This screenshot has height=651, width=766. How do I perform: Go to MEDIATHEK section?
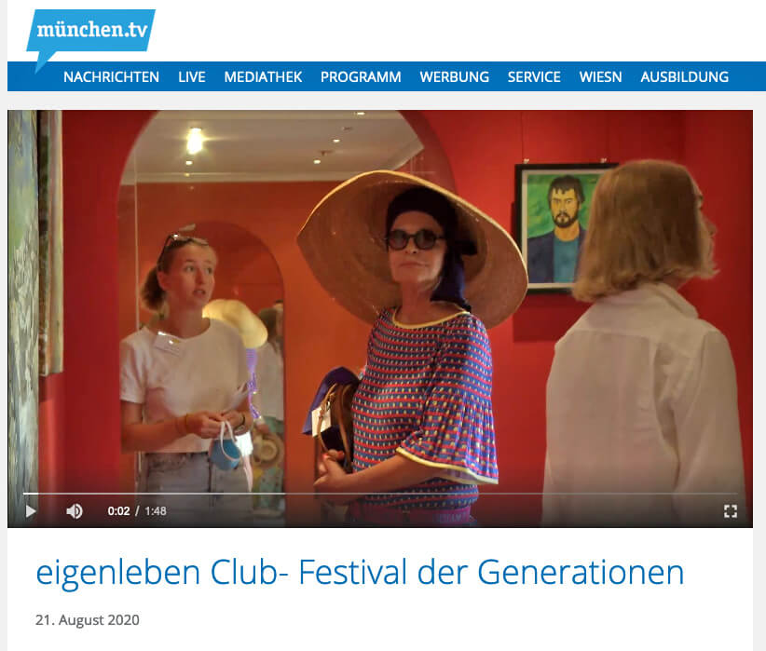click(263, 76)
